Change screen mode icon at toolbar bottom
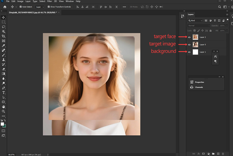 tap(3, 135)
